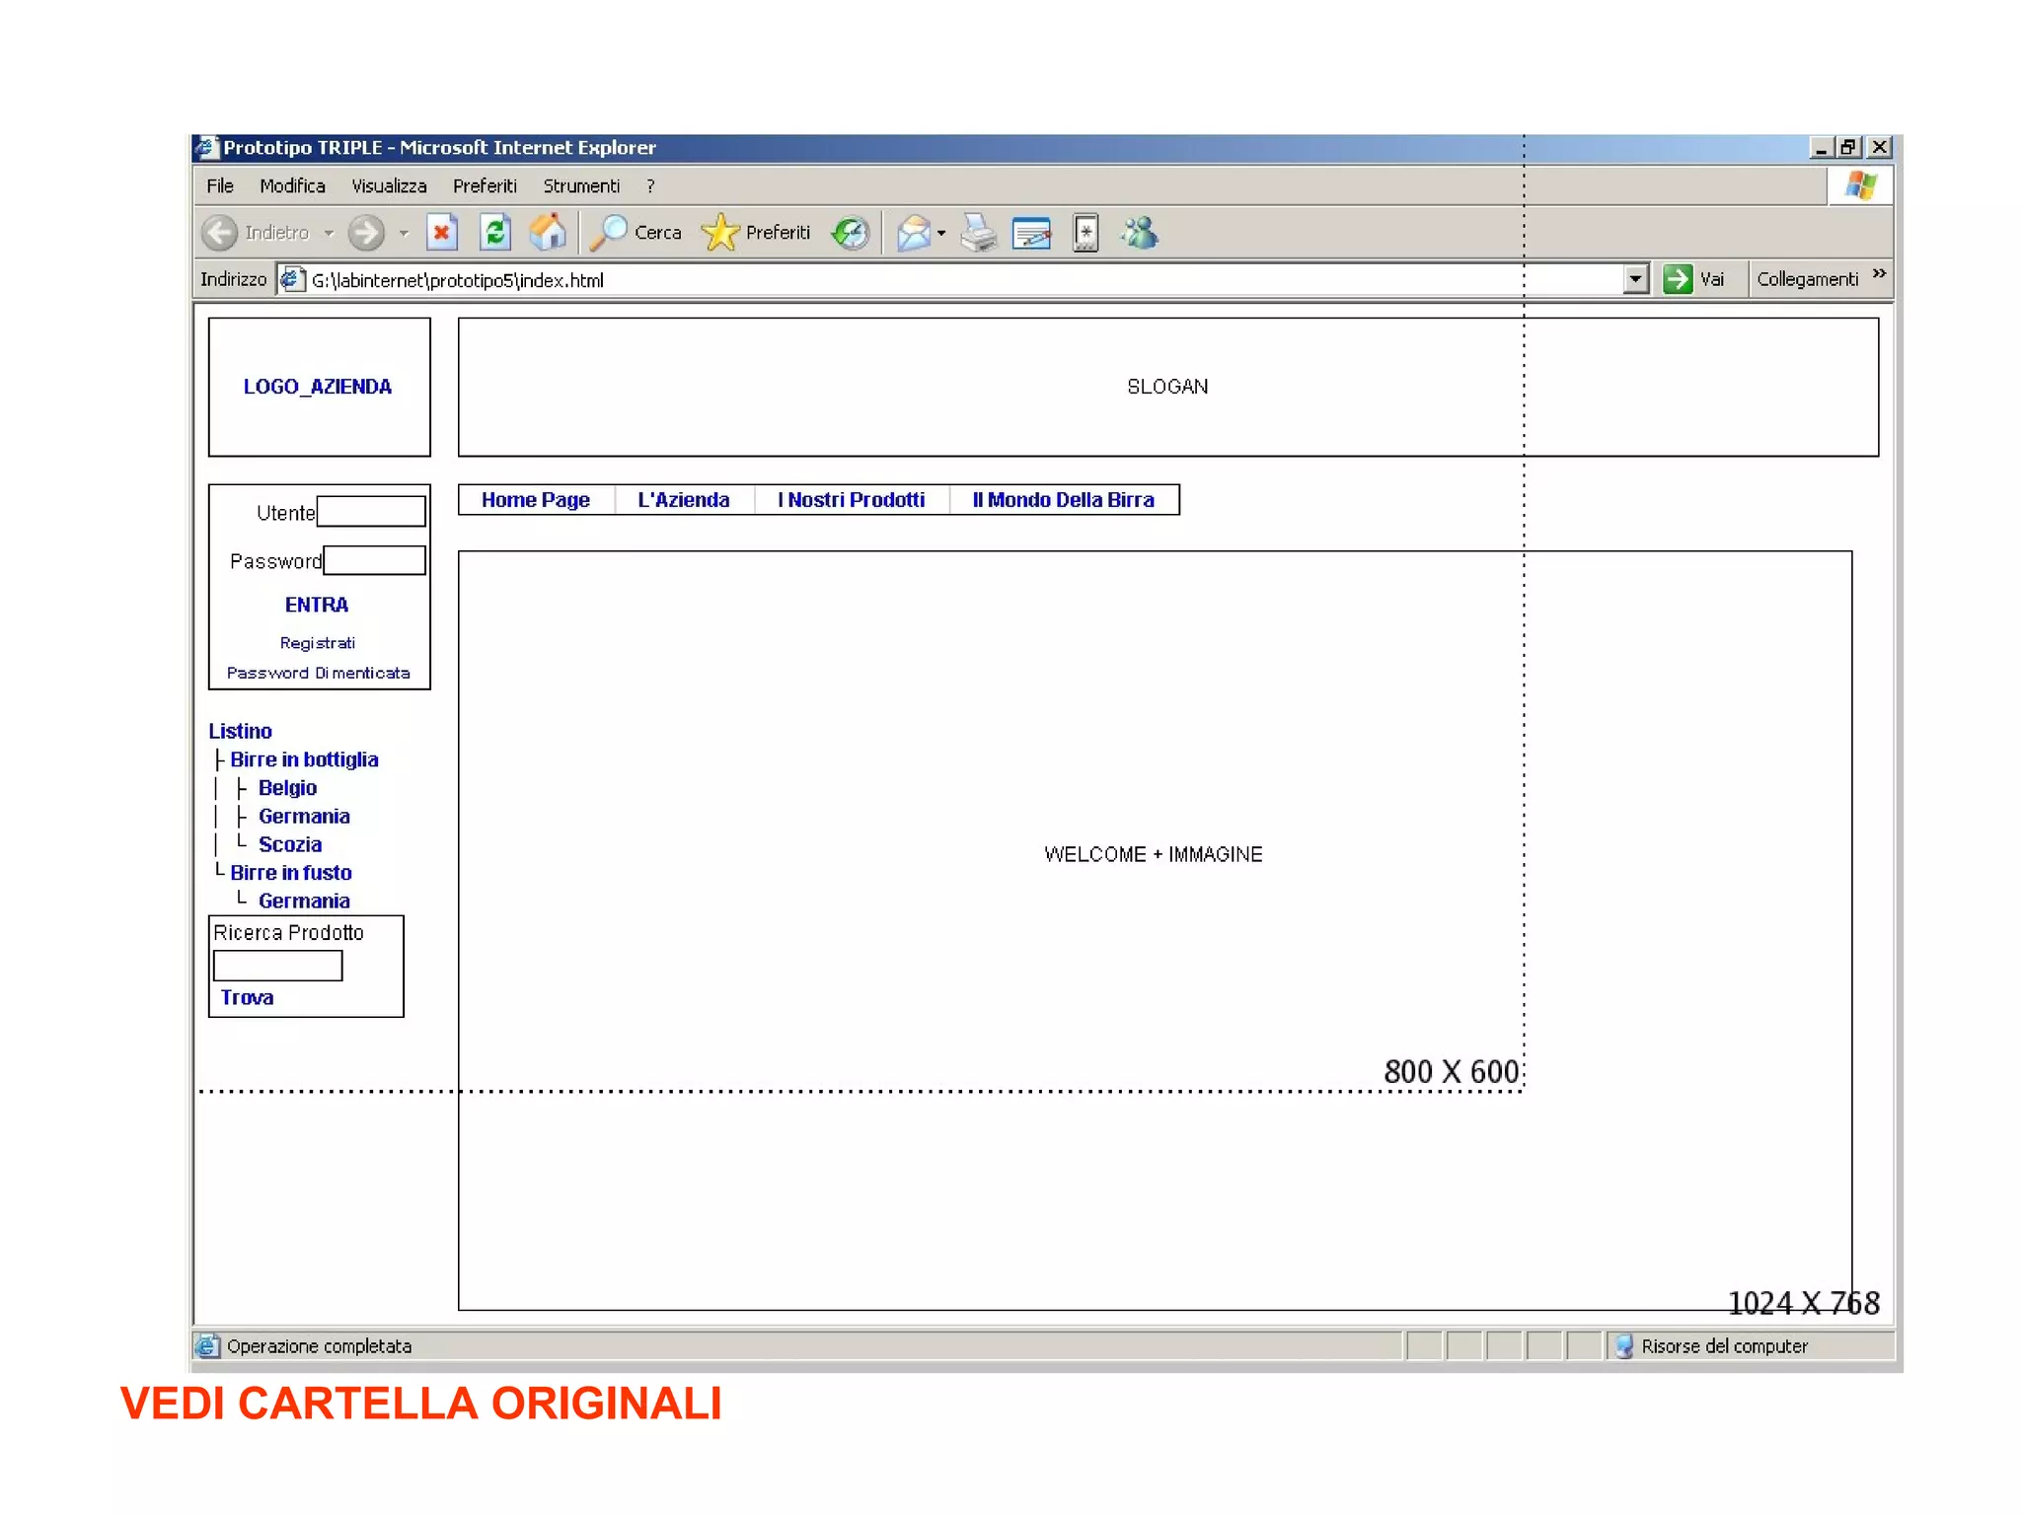Click the Indietro back arrow icon
The height and width of the screenshot is (1515, 2021).
click(x=219, y=233)
